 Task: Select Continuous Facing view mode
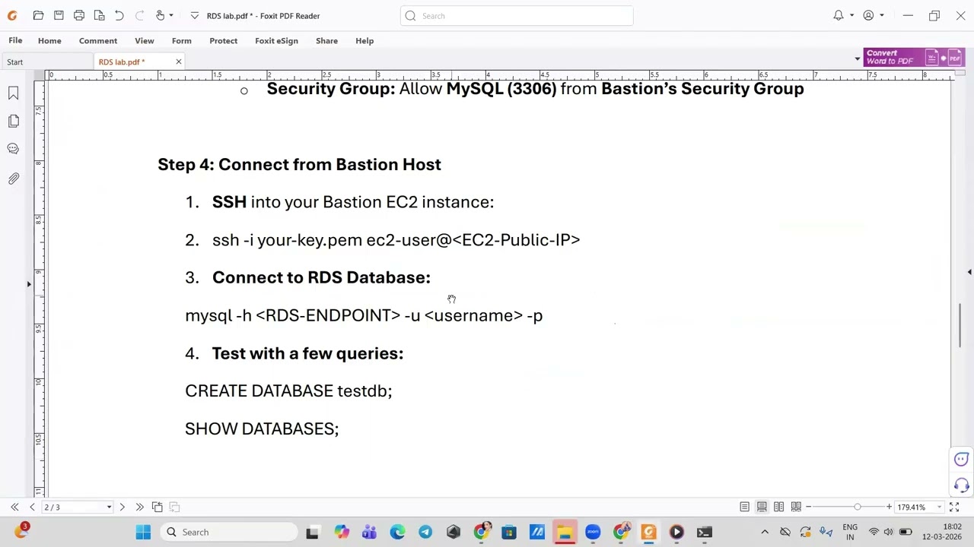(x=796, y=507)
